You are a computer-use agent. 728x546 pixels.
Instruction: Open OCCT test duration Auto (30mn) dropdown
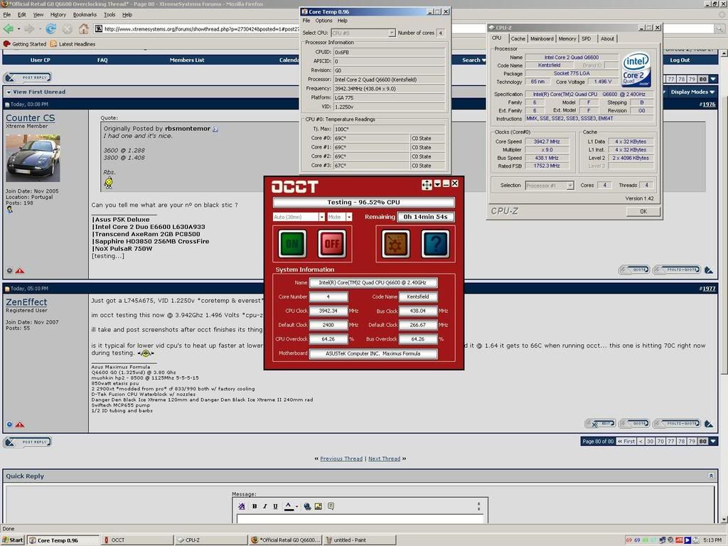pos(321,217)
